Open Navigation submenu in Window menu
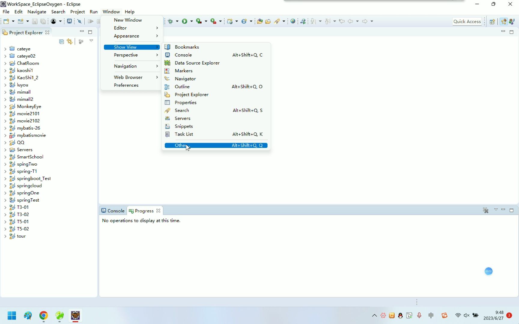Image resolution: width=519 pixels, height=324 pixels. coord(132,66)
